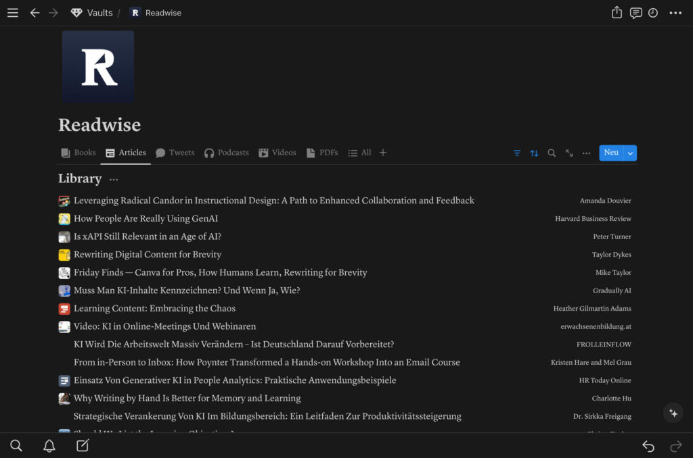This screenshot has height=458, width=693.
Task: Open the filter options in the database toolbar
Action: tap(517, 153)
